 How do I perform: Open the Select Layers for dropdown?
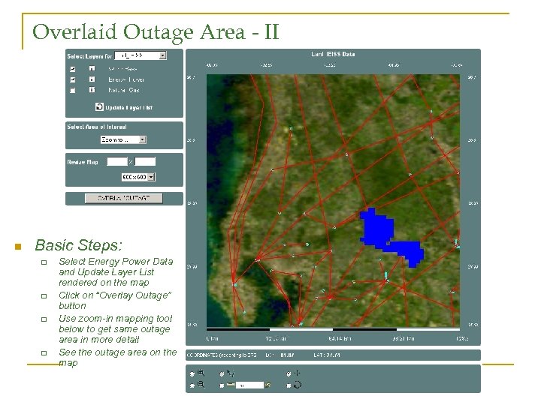click(141, 55)
